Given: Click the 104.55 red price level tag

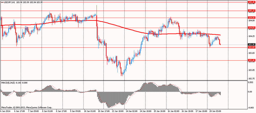Looking at the screenshot, I should [x=251, y=28].
